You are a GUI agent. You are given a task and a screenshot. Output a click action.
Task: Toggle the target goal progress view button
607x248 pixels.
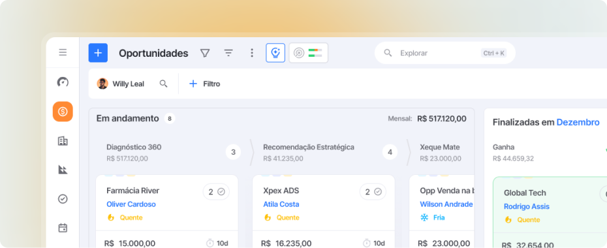309,53
